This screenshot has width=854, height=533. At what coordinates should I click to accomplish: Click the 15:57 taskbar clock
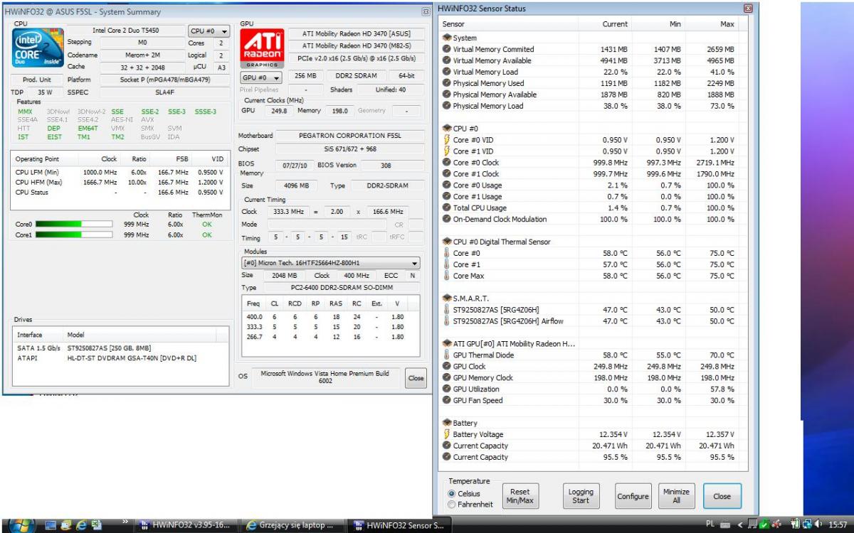[x=838, y=526]
